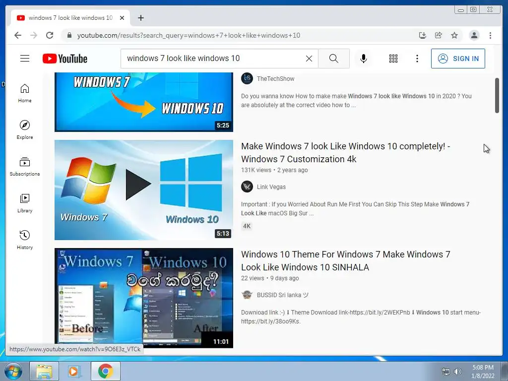
Task: Open the YouTube apps grid
Action: tap(393, 59)
